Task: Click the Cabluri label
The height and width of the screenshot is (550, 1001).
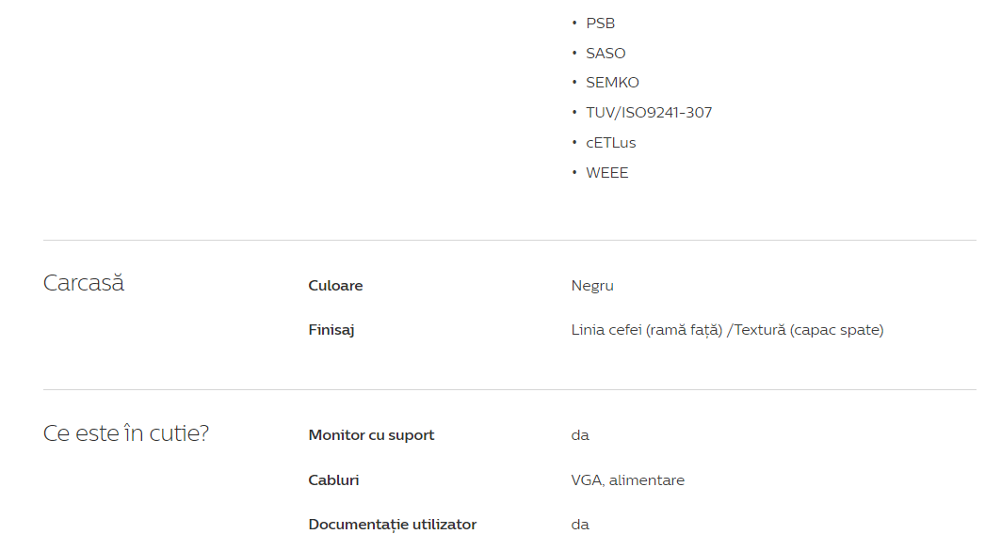Action: (333, 479)
